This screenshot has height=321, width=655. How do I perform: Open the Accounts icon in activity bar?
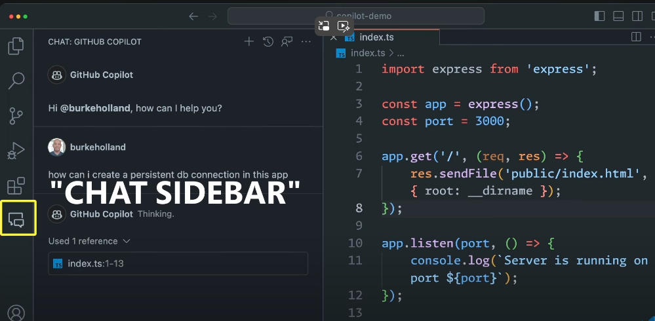point(16,313)
